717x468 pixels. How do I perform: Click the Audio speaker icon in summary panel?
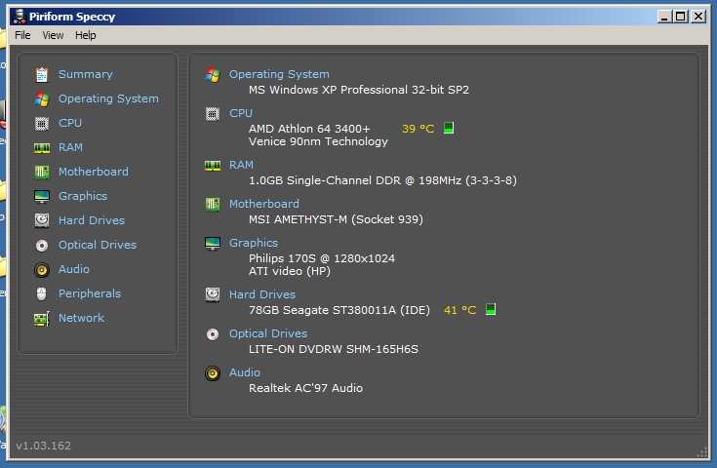click(213, 372)
